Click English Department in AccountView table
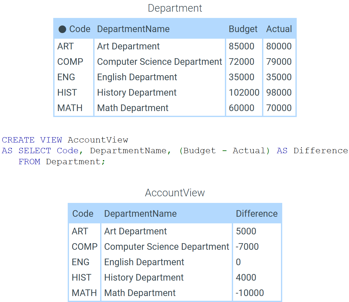Image resolution: width=349 pixels, height=302 pixels. click(144, 262)
